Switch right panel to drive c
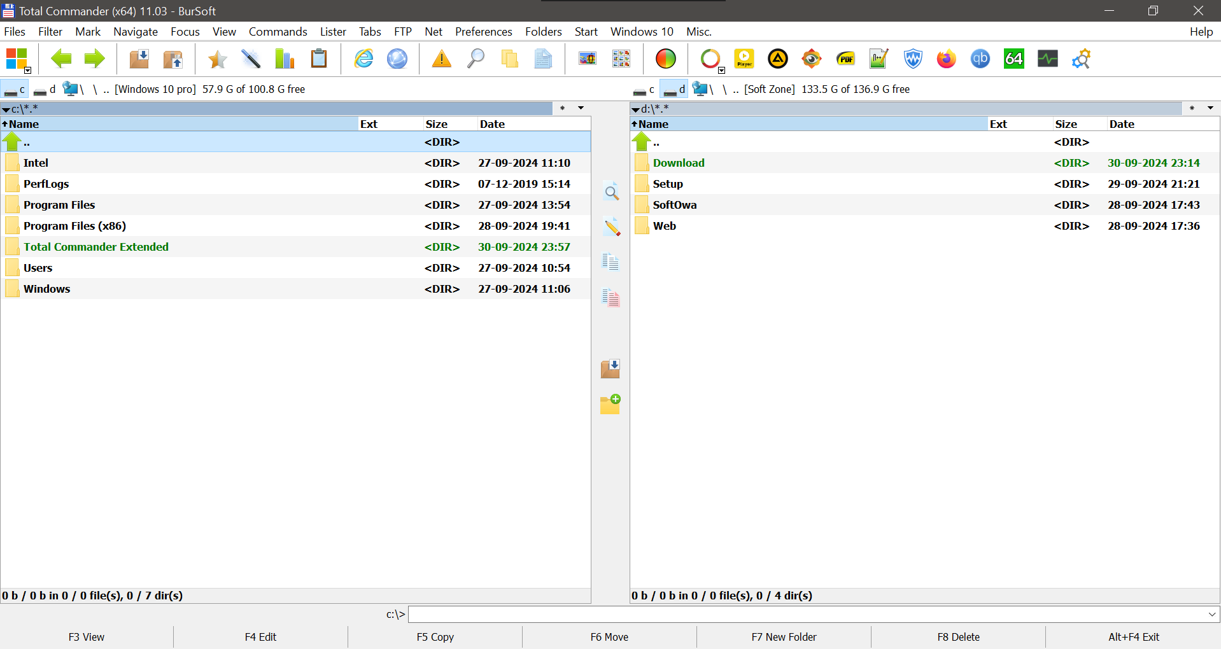The image size is (1221, 649). pyautogui.click(x=644, y=90)
